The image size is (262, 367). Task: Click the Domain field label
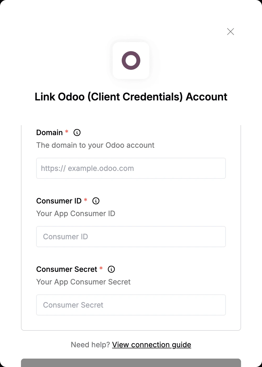tap(50, 132)
